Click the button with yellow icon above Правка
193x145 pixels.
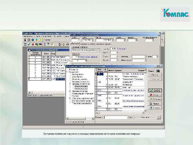(x=155, y=99)
